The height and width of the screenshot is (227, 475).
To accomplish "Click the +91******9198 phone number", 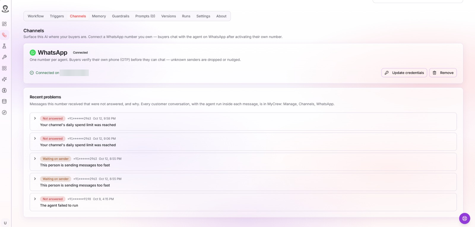I will coord(79,199).
